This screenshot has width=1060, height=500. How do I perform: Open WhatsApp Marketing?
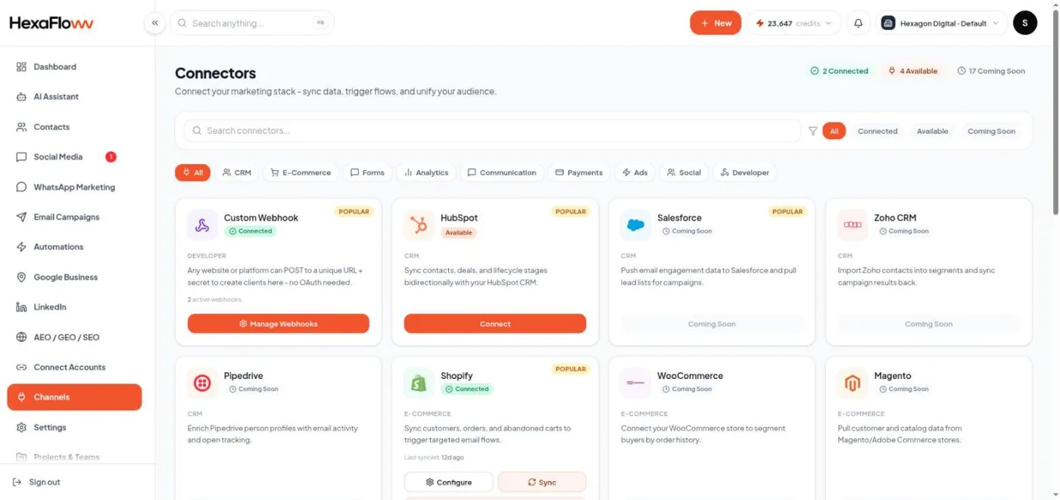click(74, 187)
